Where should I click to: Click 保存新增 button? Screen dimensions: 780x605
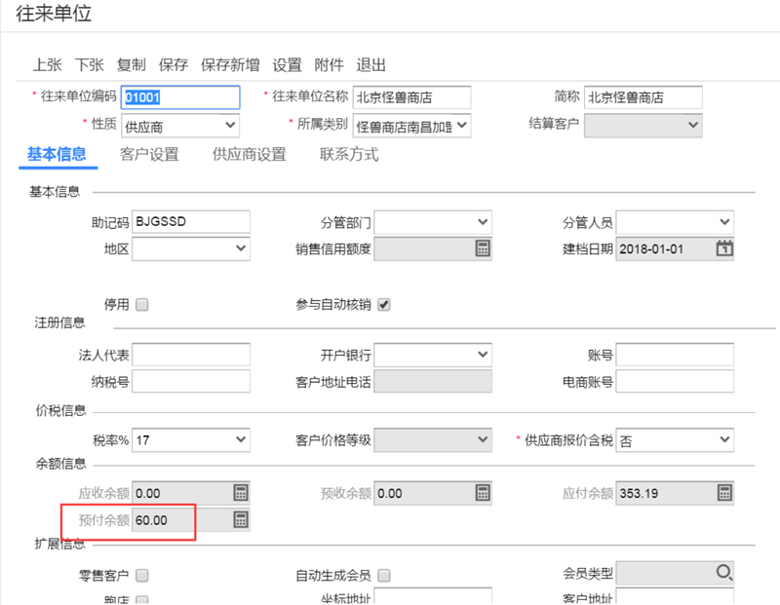(x=230, y=64)
